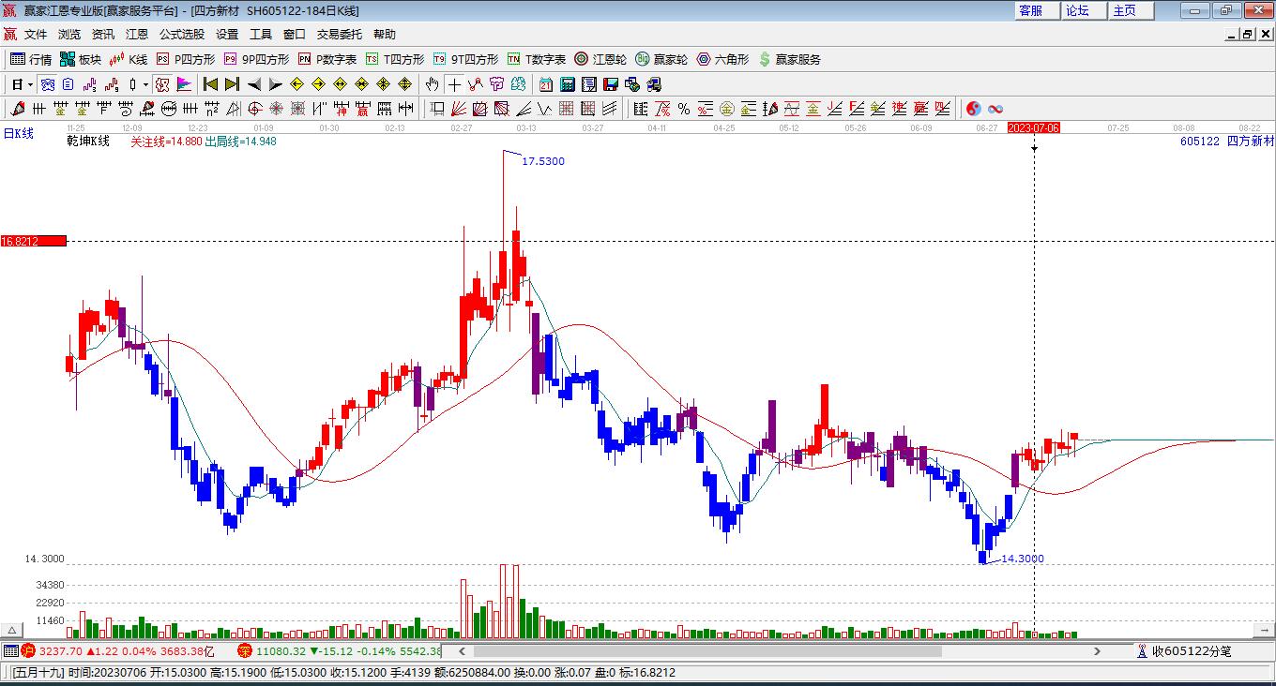1276x686 pixels.
Task: Select the red circled crosshair target tool
Action: coord(254,109)
